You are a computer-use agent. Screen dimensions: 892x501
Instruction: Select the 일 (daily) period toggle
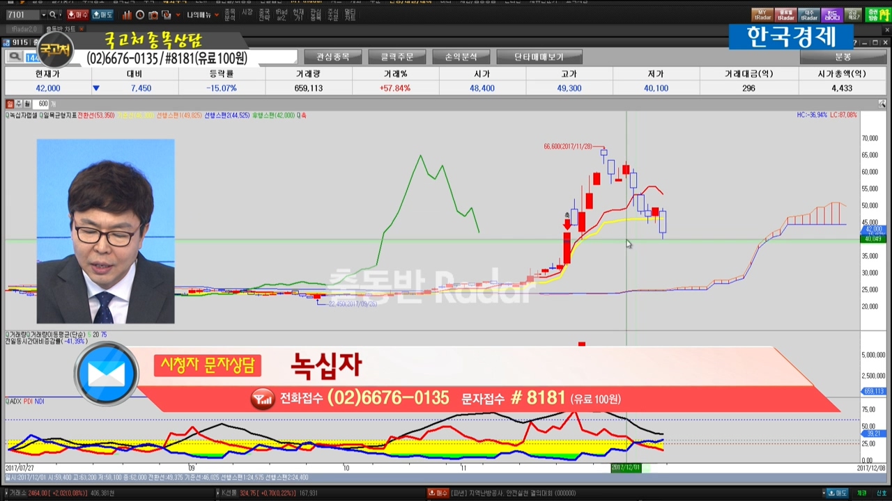point(10,104)
